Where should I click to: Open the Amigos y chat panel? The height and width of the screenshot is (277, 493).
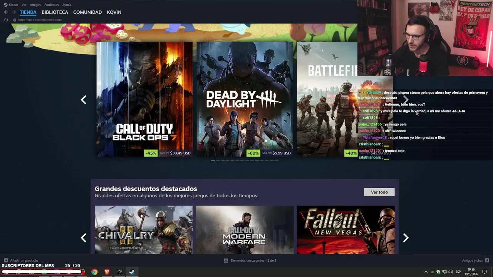coord(475,260)
